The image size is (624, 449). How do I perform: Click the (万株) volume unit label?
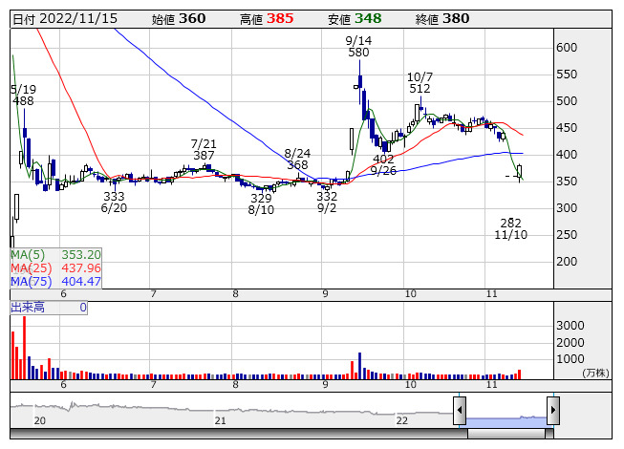[595, 373]
